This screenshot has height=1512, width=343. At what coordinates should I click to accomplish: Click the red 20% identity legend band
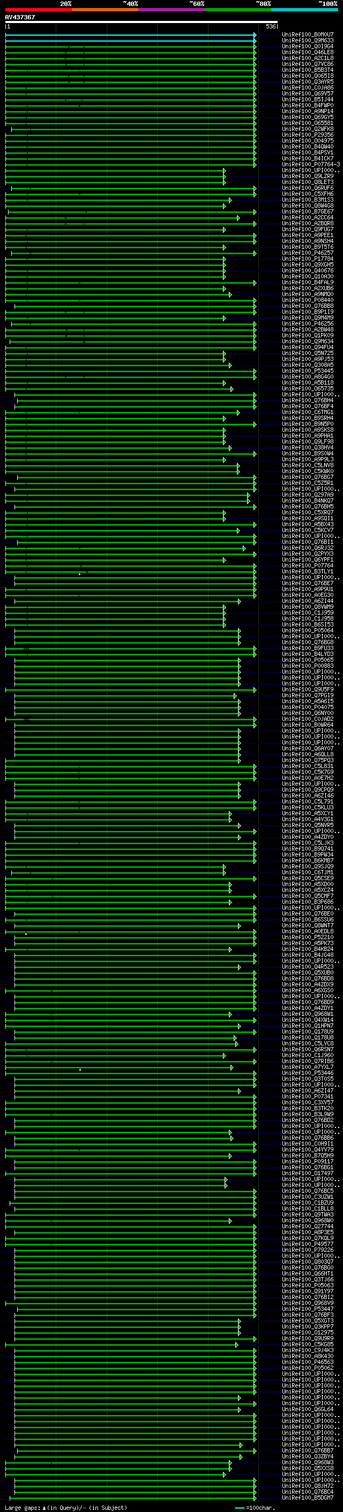pos(38,10)
